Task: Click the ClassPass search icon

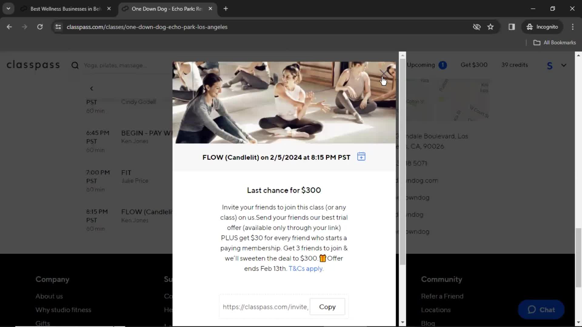Action: click(75, 65)
